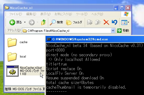The image size is (144, 95).
Task: Click the green-gray forward arrow button
Action: tap(32, 22)
